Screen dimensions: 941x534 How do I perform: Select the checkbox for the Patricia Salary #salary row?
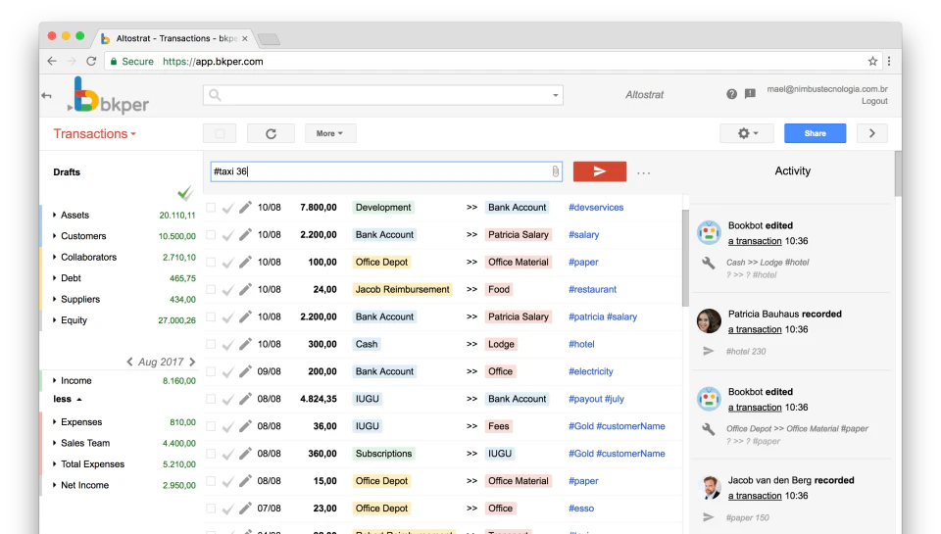(x=211, y=235)
